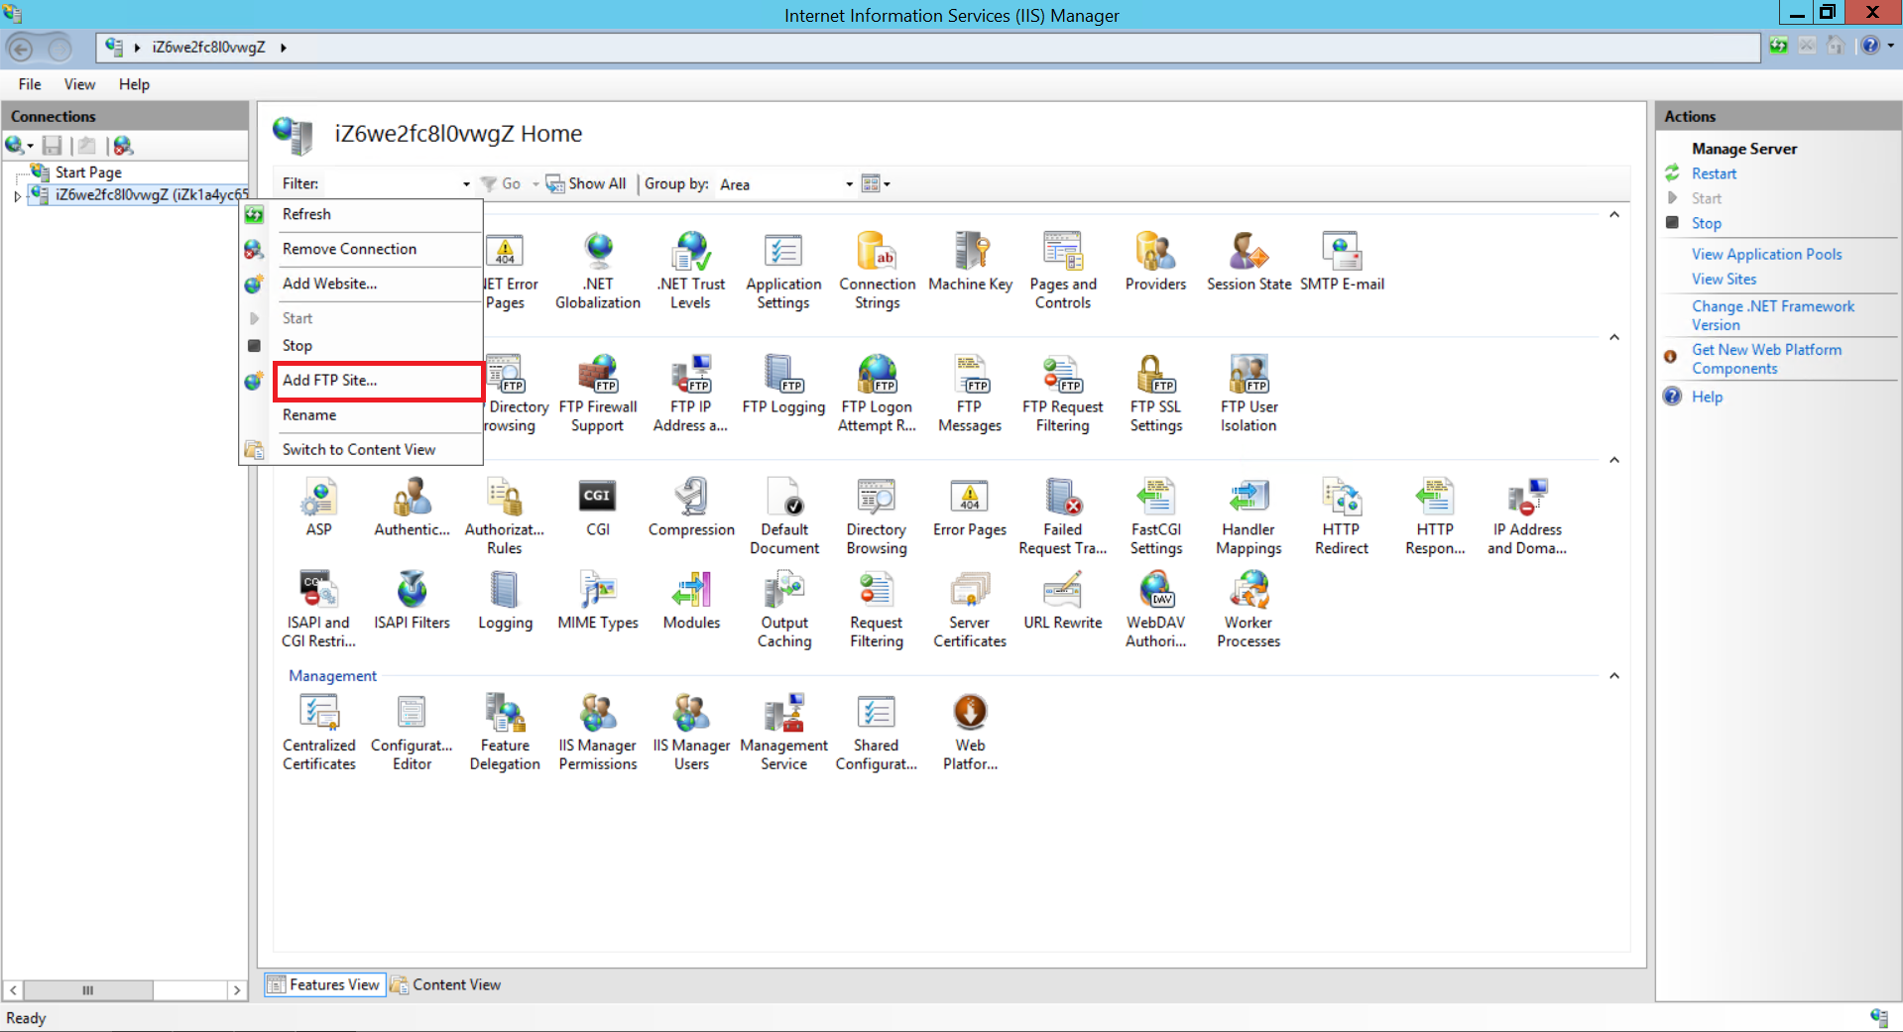The width and height of the screenshot is (1903, 1032).
Task: Open Group by Area dropdown
Action: 785,184
